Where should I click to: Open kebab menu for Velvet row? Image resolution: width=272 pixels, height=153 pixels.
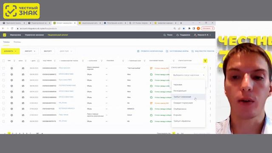pos(210,115)
